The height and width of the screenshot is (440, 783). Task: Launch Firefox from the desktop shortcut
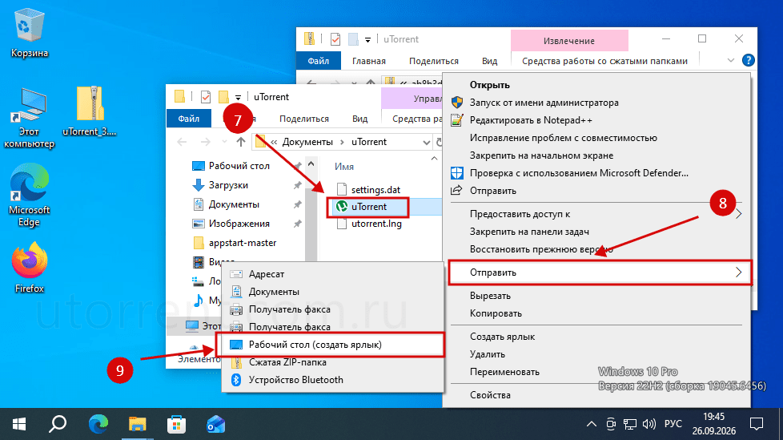pyautogui.click(x=29, y=268)
